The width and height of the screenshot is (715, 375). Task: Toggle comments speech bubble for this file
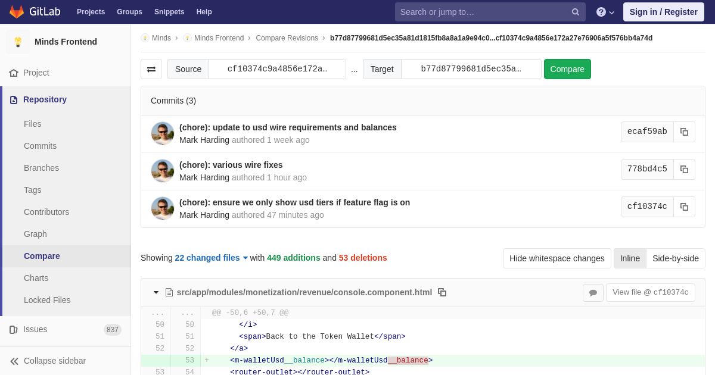pyautogui.click(x=593, y=292)
